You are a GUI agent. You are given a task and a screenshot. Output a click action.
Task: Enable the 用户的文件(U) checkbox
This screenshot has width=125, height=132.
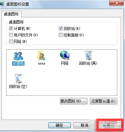point(11,35)
